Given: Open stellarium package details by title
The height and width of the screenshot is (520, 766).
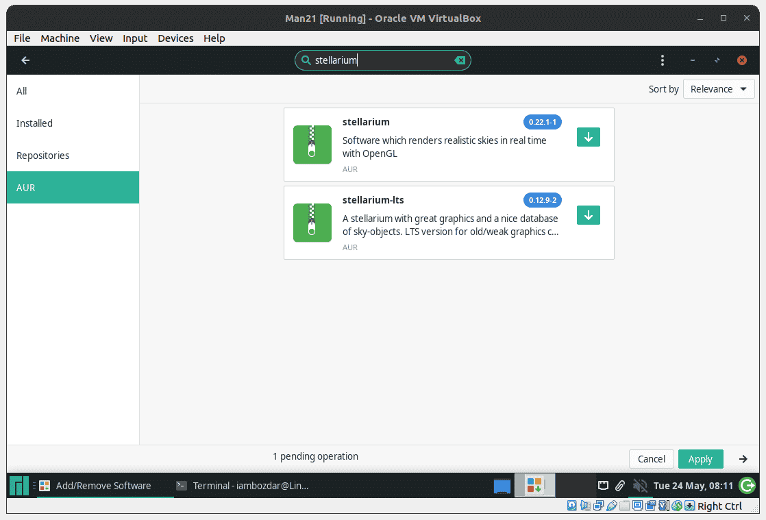Looking at the screenshot, I should [366, 122].
